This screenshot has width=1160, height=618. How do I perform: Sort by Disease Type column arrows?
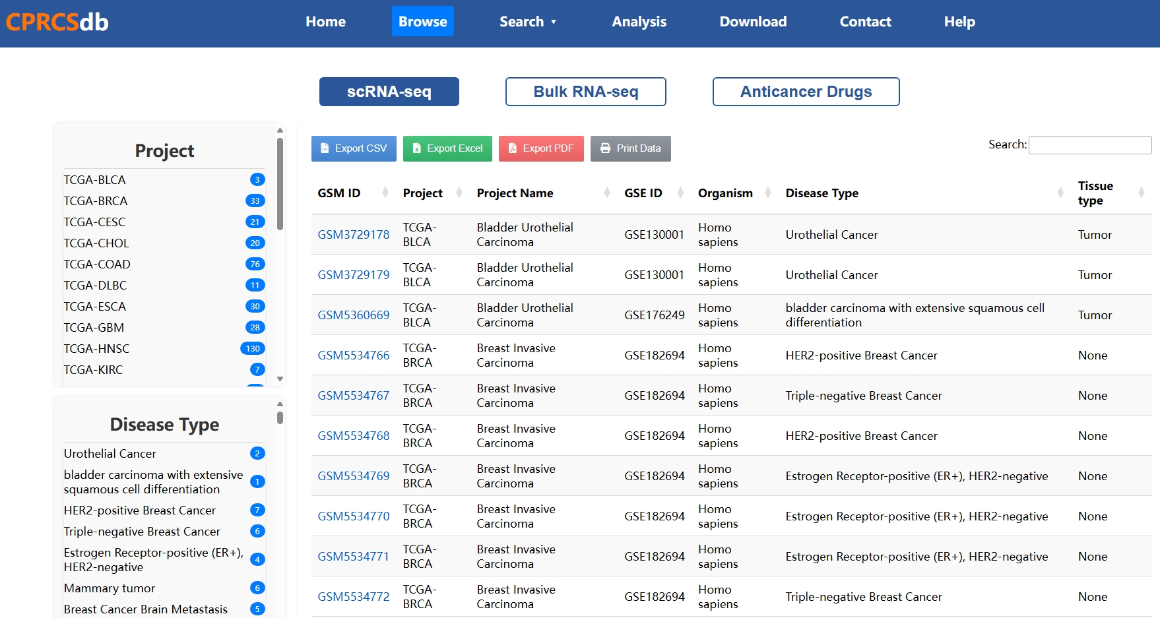[x=1060, y=193]
